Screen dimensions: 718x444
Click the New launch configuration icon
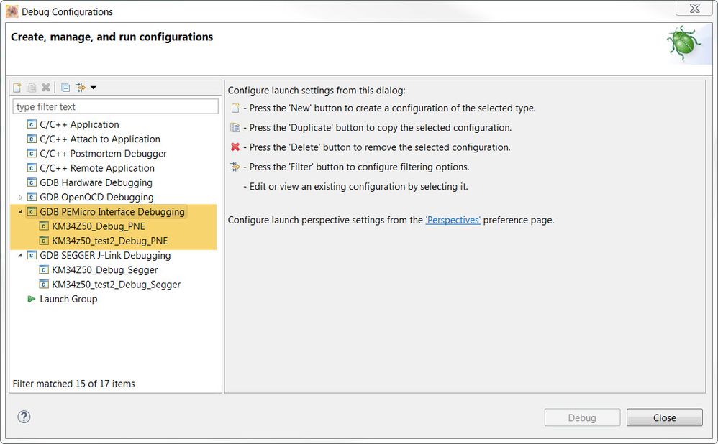[17, 88]
